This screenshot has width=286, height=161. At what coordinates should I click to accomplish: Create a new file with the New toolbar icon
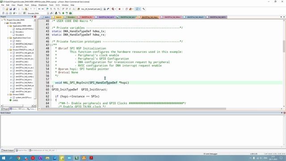(x=3, y=9)
